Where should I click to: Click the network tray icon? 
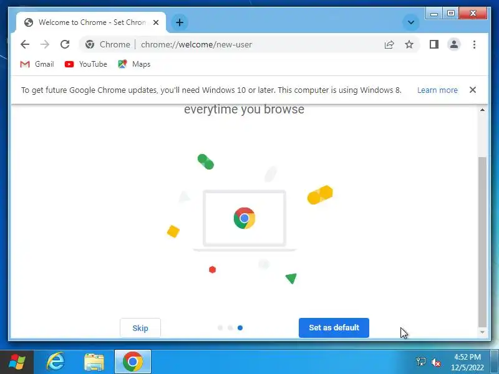click(420, 362)
